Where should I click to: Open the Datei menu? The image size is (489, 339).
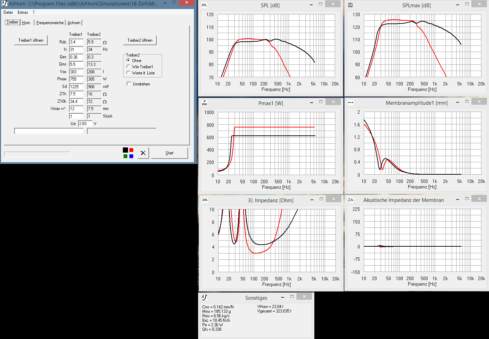(8, 12)
